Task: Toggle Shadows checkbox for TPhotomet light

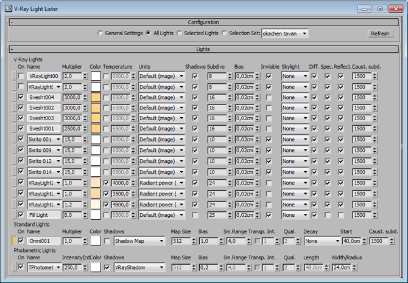Action: click(x=107, y=267)
